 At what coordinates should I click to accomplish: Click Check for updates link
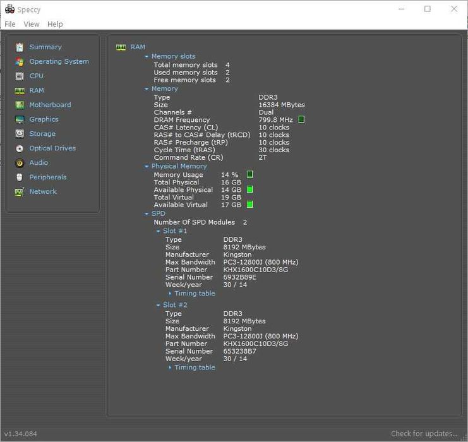coord(424,434)
